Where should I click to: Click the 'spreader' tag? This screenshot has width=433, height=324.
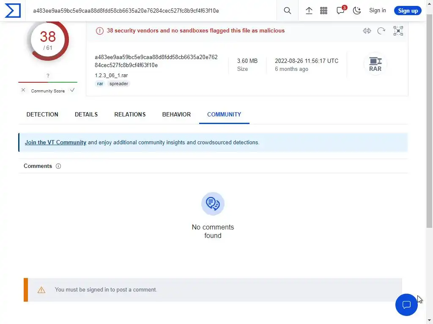tap(119, 84)
